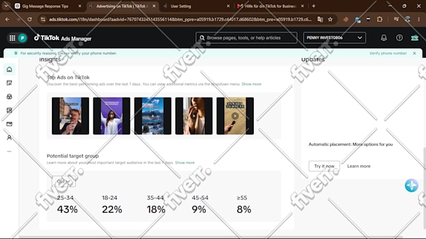
Task: Click the Verify phone number link
Action: point(388,53)
